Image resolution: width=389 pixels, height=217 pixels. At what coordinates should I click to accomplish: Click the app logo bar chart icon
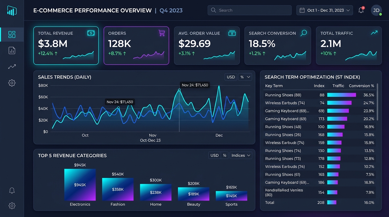click(12, 11)
